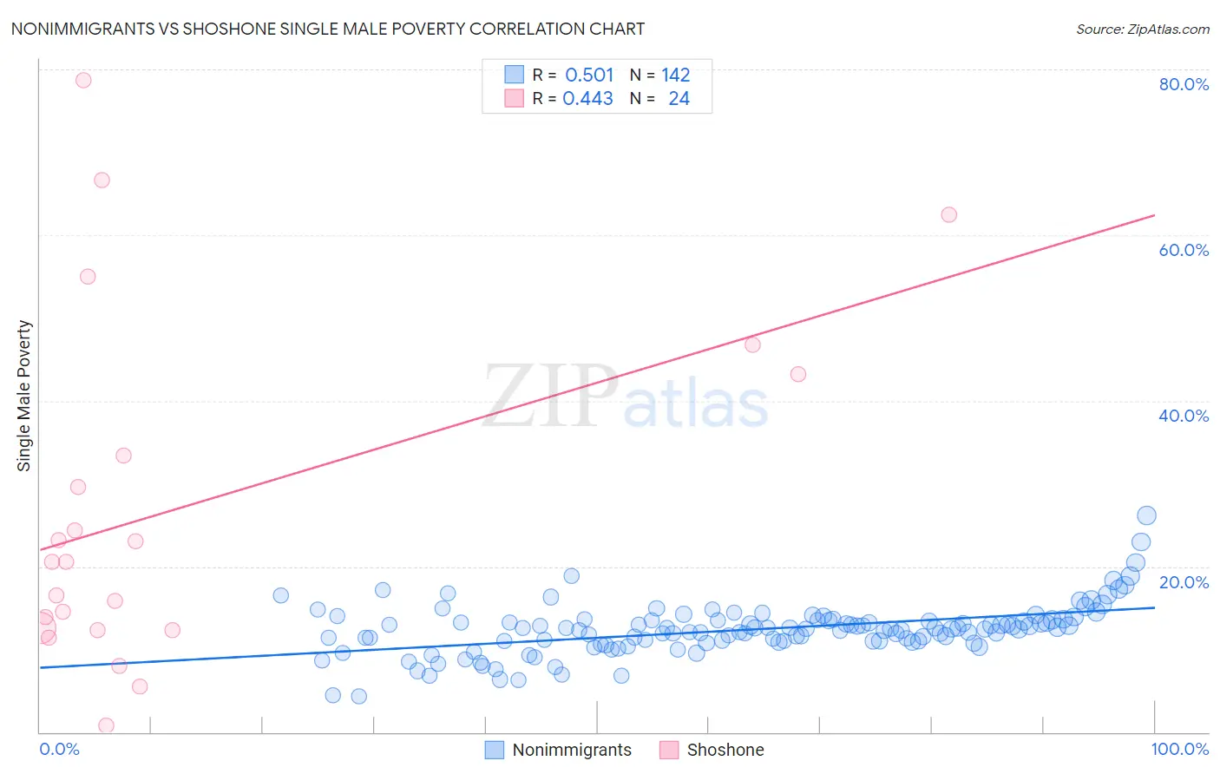Click the pink regression line right end
This screenshot has height=774, width=1220.
click(x=1153, y=215)
